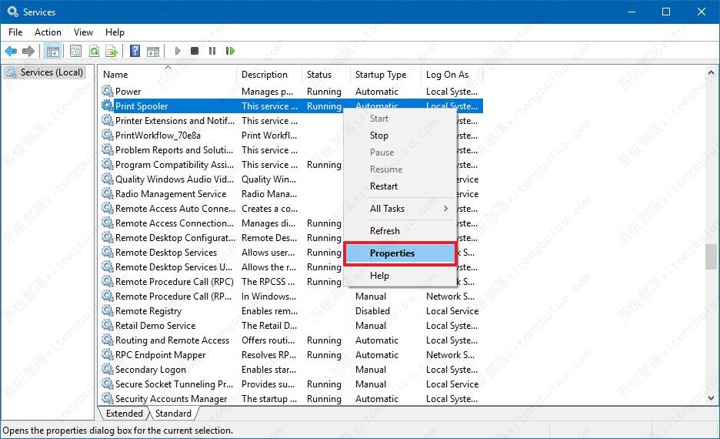
Task: Click the Properties toolbar icon
Action: pos(75,51)
